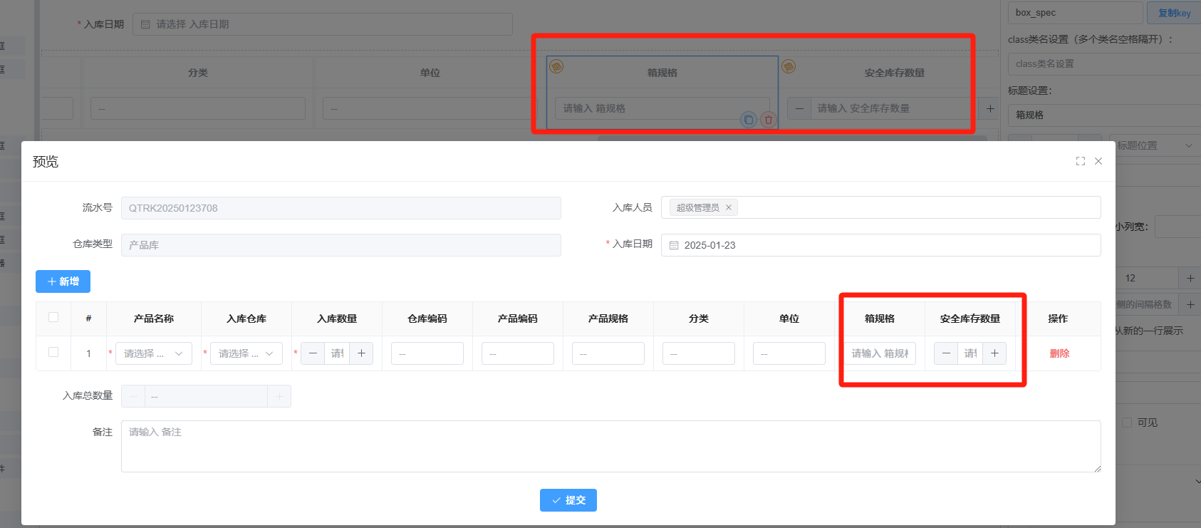Click calendar icon in 入库日期 preview field
The width and height of the screenshot is (1201, 528).
pyautogui.click(x=674, y=245)
